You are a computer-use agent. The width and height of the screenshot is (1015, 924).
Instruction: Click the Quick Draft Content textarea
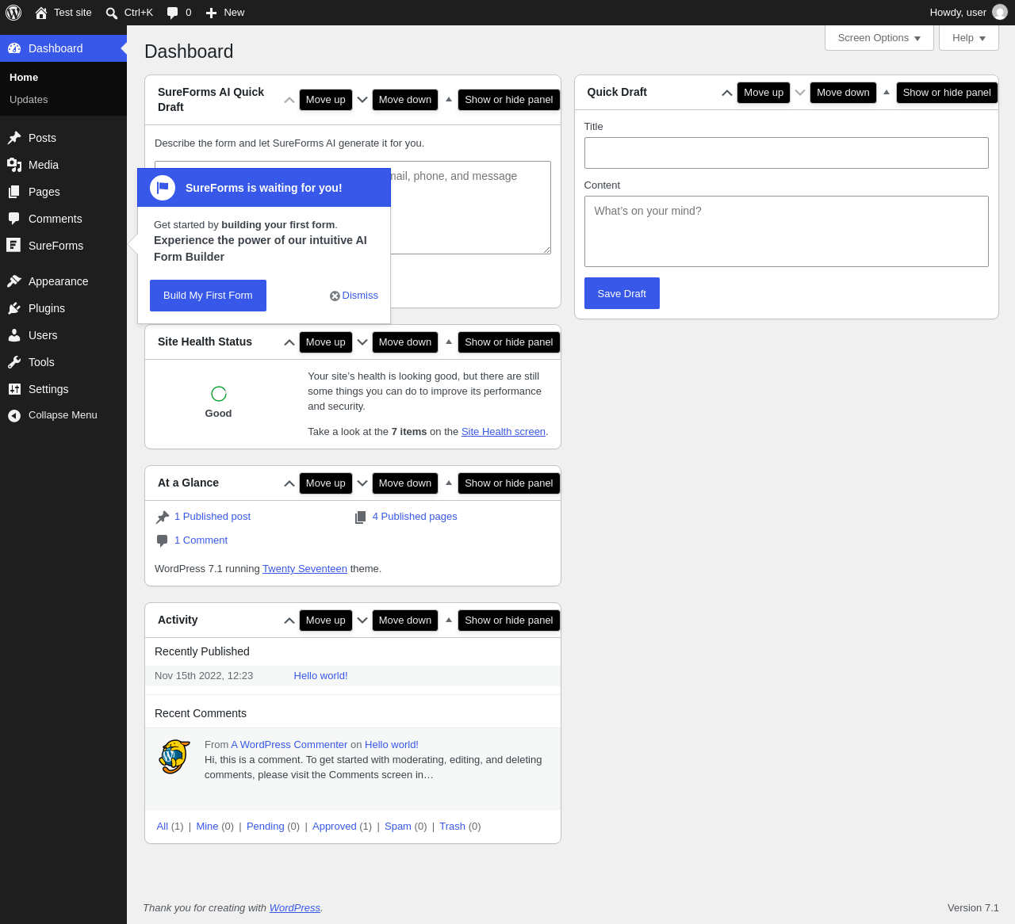click(x=787, y=231)
